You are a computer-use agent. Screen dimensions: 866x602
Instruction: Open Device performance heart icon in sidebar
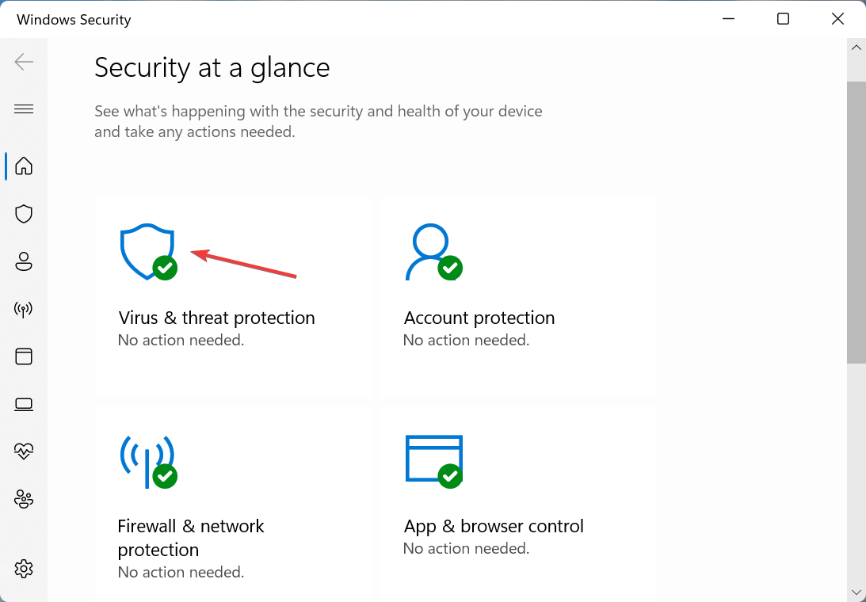click(24, 451)
